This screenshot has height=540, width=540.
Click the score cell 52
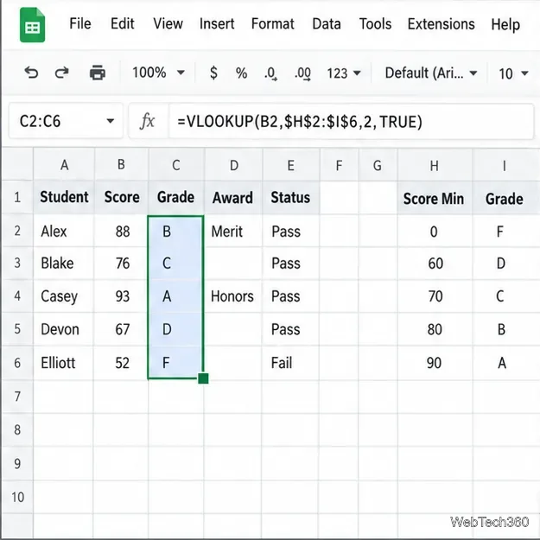pyautogui.click(x=121, y=363)
